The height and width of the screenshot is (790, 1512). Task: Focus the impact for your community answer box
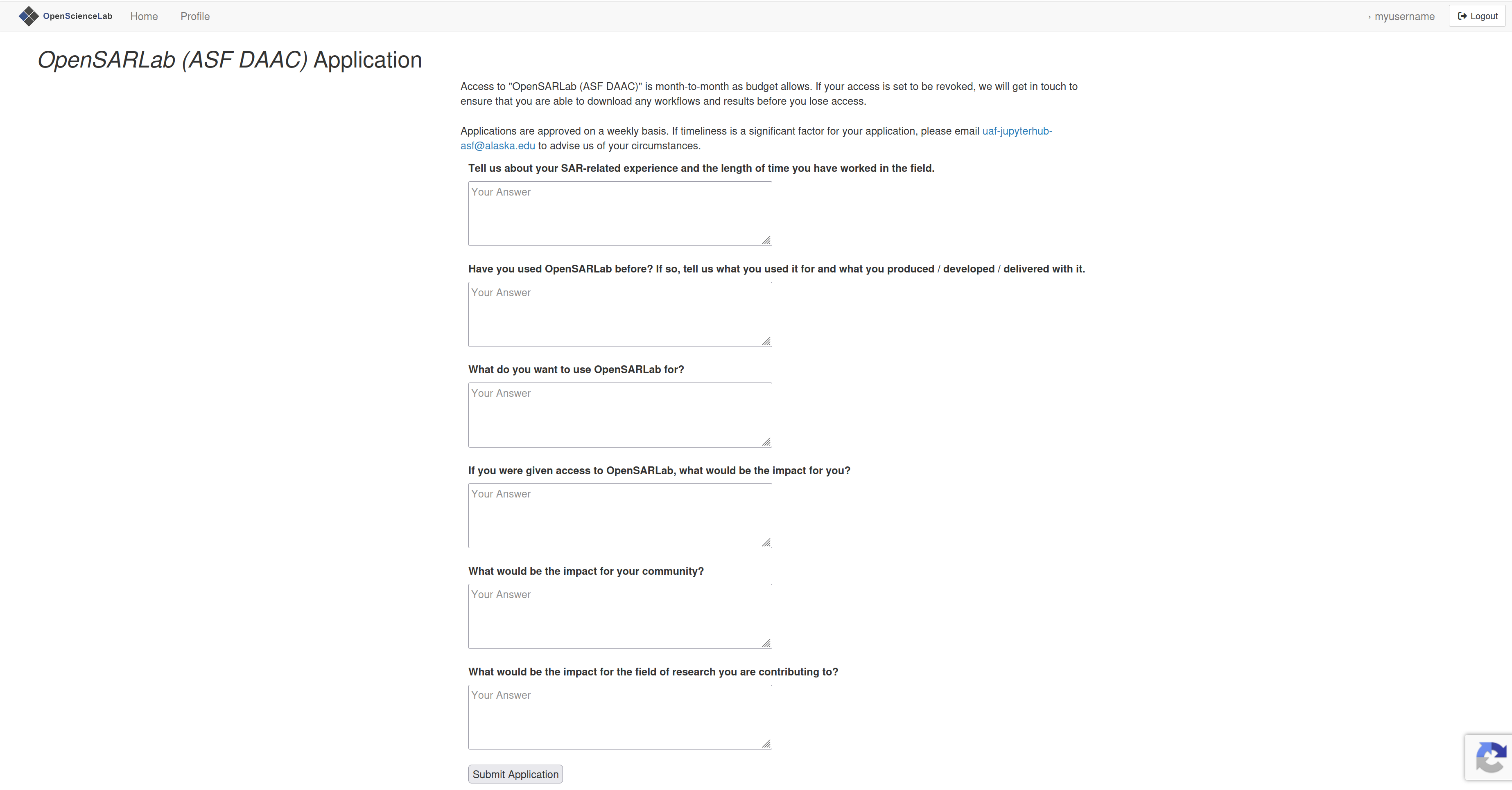tap(620, 617)
